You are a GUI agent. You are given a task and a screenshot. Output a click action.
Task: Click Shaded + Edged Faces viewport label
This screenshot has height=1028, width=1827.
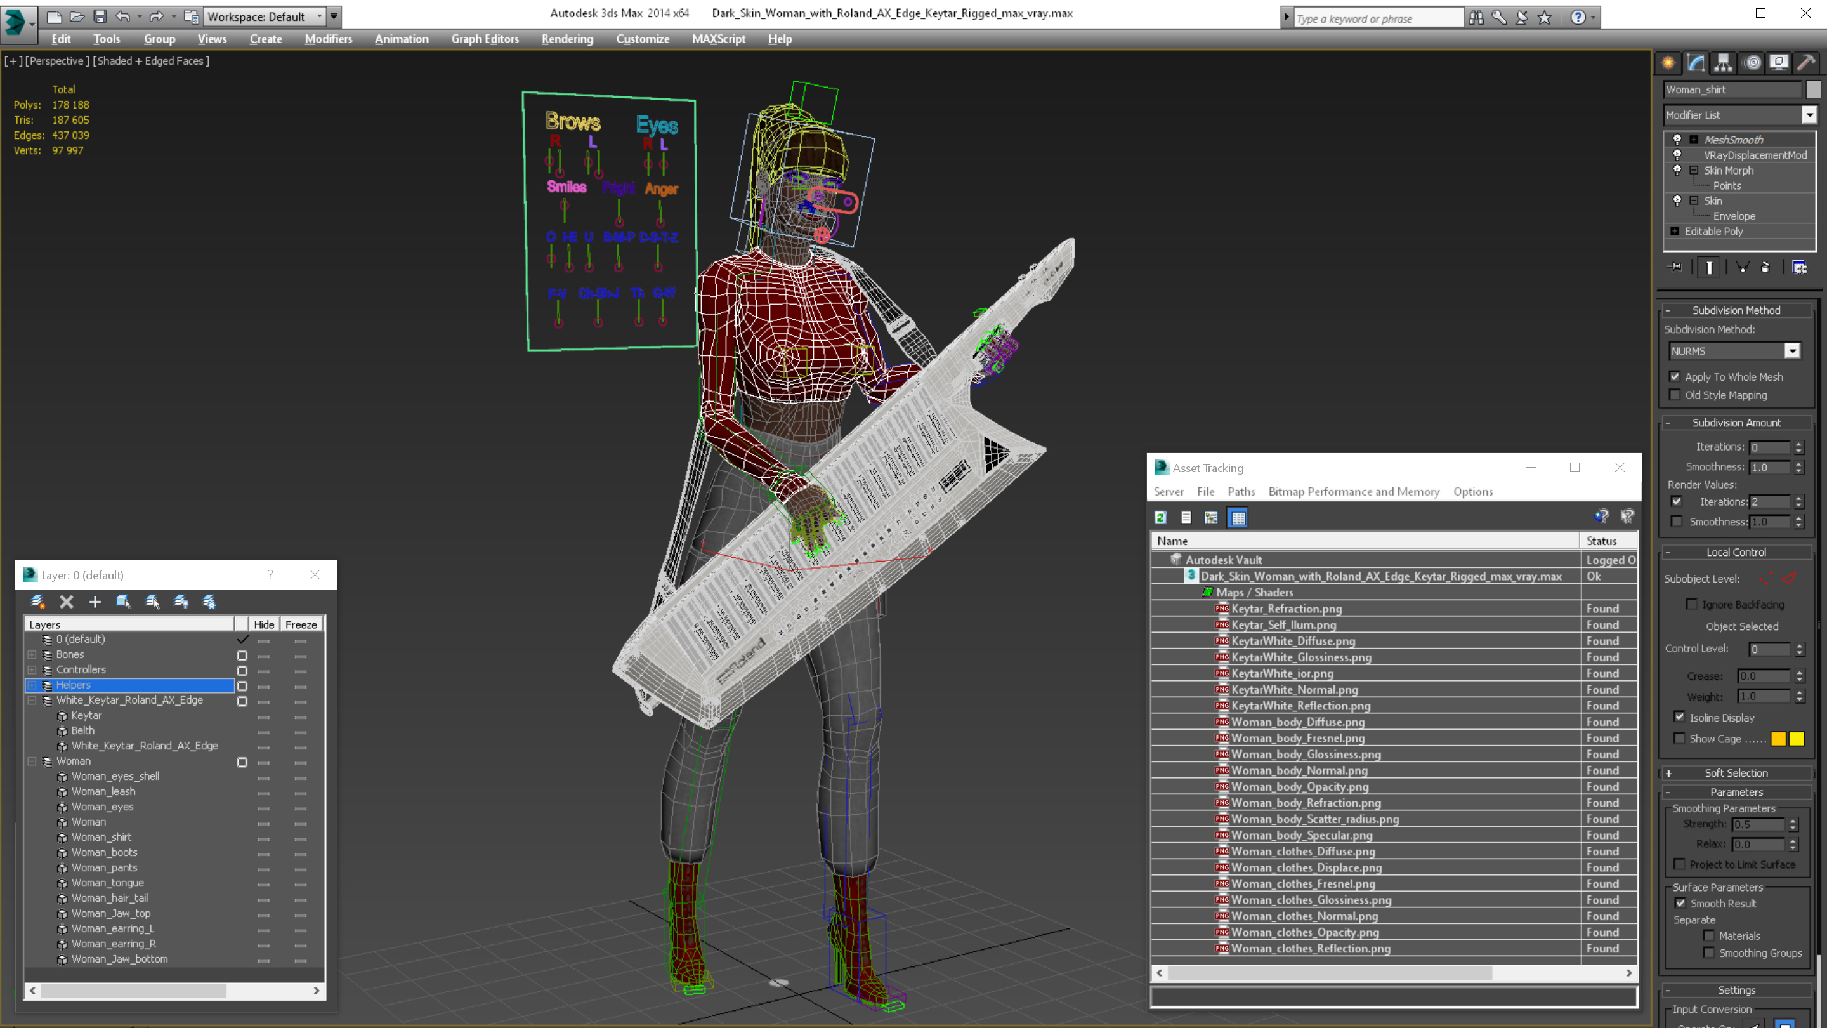click(x=151, y=61)
